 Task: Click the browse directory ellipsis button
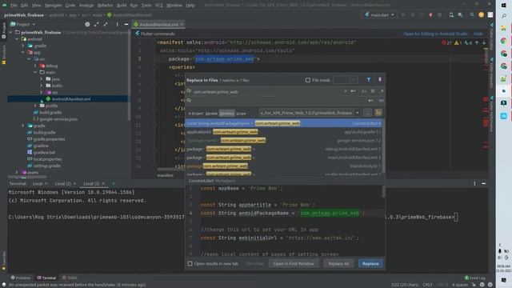[368, 113]
